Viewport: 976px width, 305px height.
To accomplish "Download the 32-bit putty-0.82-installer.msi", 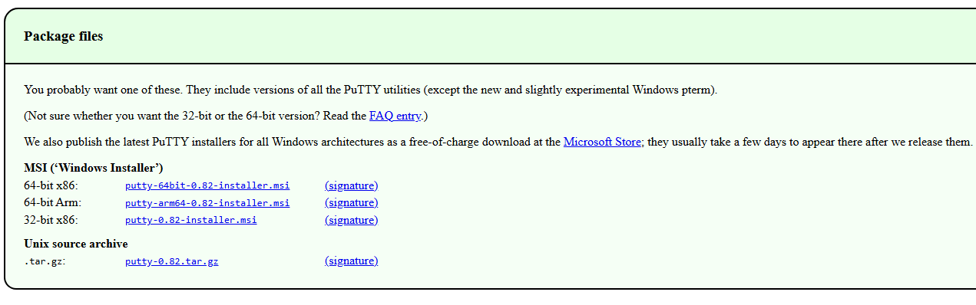I will [x=190, y=220].
